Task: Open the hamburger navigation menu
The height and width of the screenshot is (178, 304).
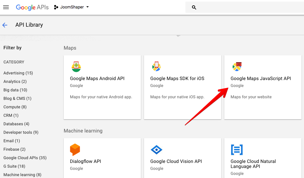Action: (x=6, y=7)
